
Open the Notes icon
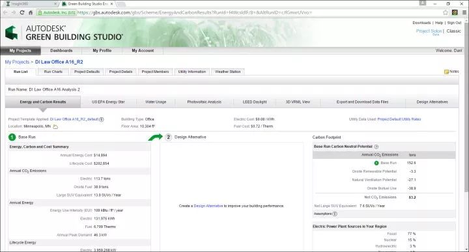446,72
